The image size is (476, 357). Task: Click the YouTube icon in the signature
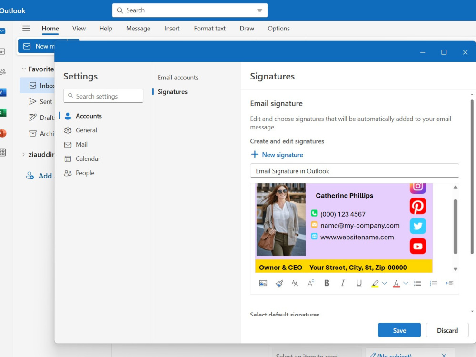(418, 246)
